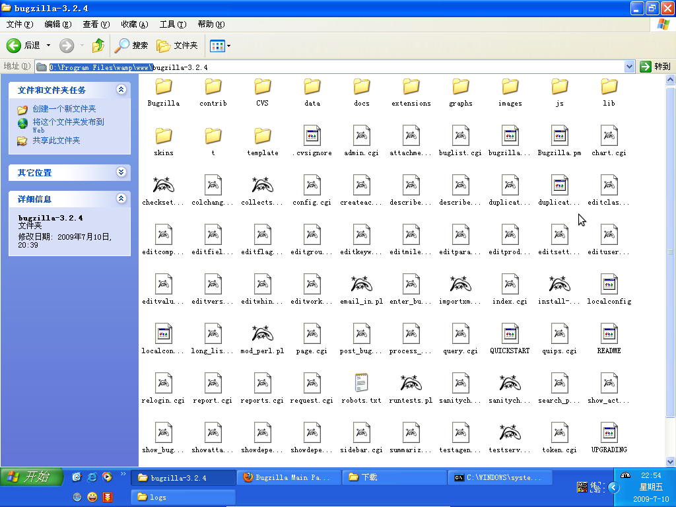Open the Back history dropdown arrow
This screenshot has width=676, height=507.
click(48, 46)
